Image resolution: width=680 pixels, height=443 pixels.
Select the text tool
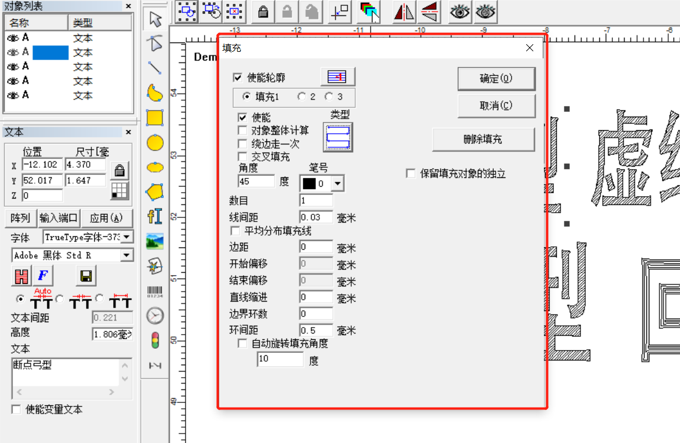tap(155, 216)
